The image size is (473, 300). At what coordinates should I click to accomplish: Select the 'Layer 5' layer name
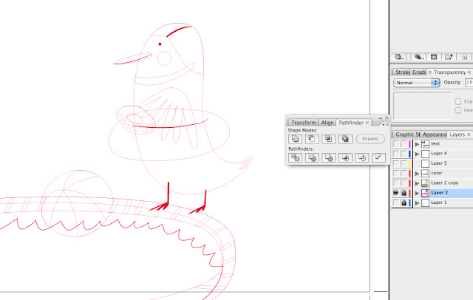pyautogui.click(x=439, y=163)
